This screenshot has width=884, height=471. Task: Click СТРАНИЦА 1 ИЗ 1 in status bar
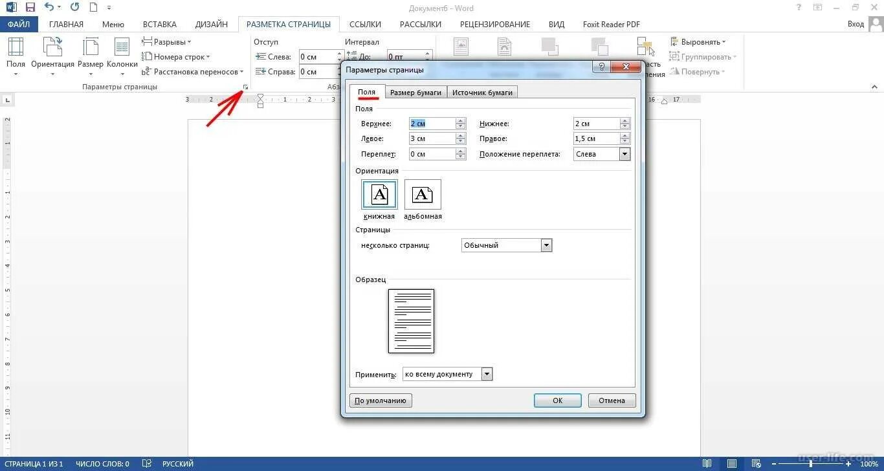[34, 463]
